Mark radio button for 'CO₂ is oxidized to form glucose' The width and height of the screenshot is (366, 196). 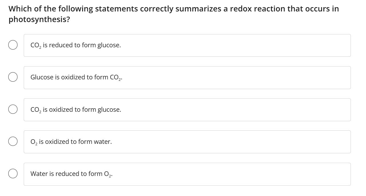(13, 109)
